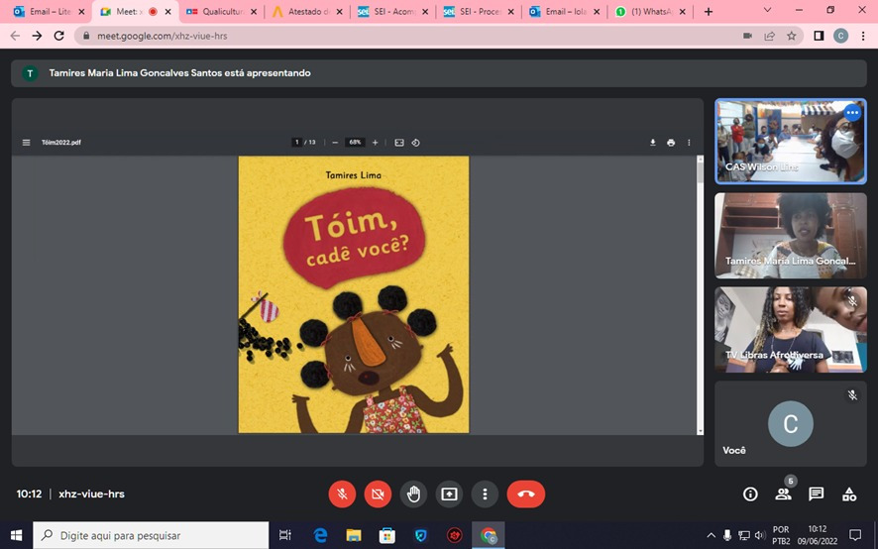Turn on the camera in Meet controls
878x549 pixels.
coord(378,494)
